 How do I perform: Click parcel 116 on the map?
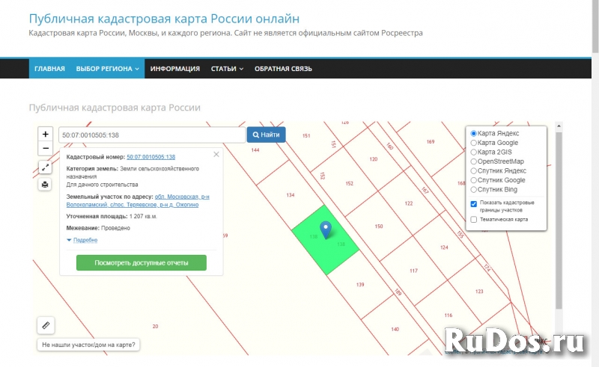click(x=449, y=315)
